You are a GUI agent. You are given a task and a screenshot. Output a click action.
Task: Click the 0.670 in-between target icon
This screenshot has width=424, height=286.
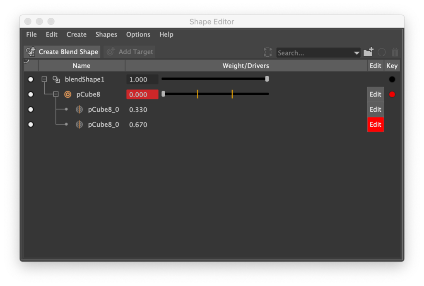coord(79,125)
